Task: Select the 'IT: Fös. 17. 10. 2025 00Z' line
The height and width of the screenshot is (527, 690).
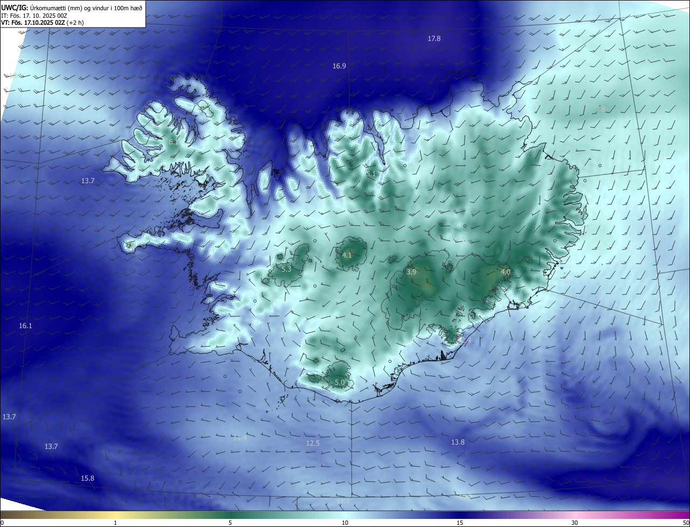Action: pyautogui.click(x=34, y=16)
